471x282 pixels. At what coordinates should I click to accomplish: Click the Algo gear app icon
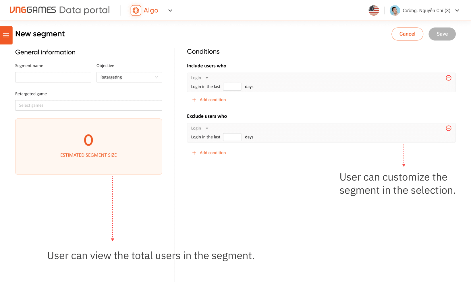(136, 11)
